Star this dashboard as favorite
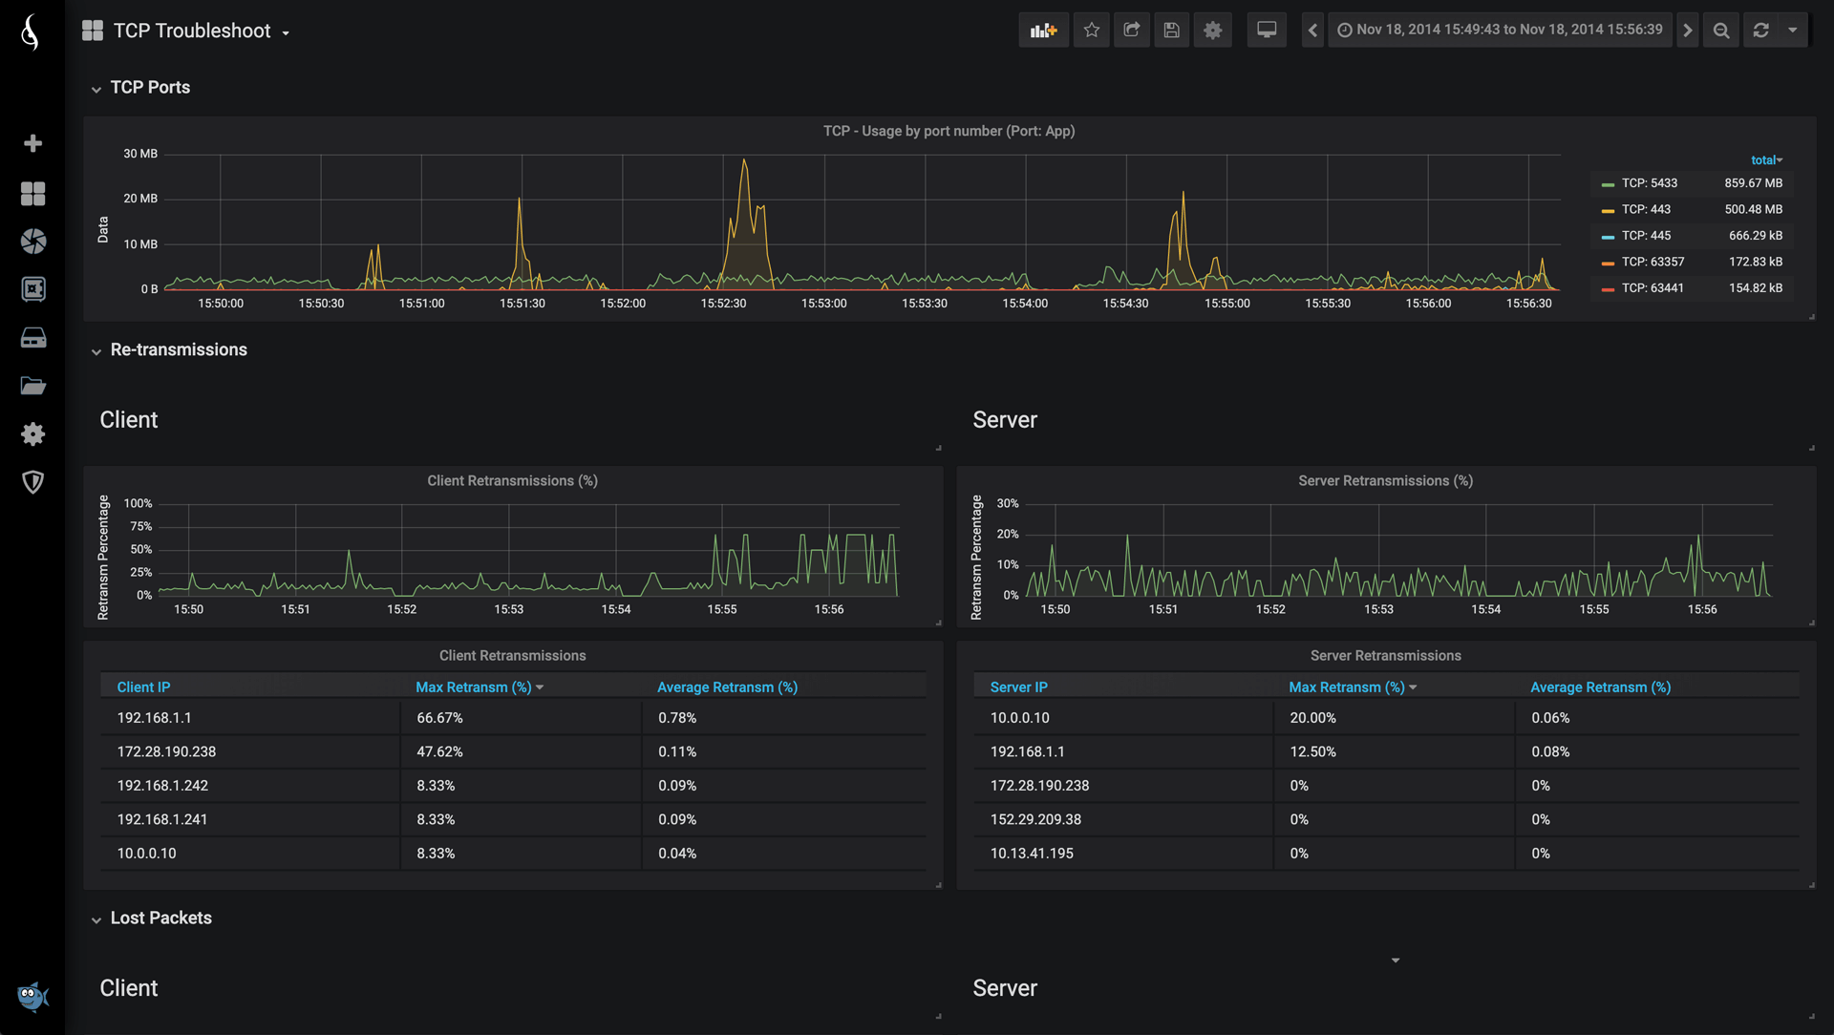 (1092, 31)
